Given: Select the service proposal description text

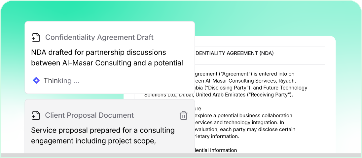Looking at the screenshot, I should (x=103, y=136).
